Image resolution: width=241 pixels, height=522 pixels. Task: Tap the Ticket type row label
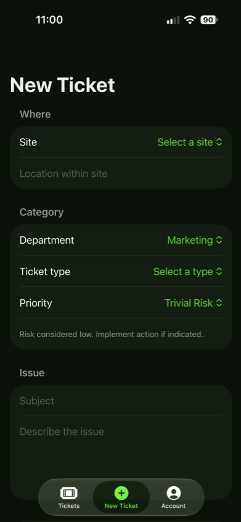45,272
